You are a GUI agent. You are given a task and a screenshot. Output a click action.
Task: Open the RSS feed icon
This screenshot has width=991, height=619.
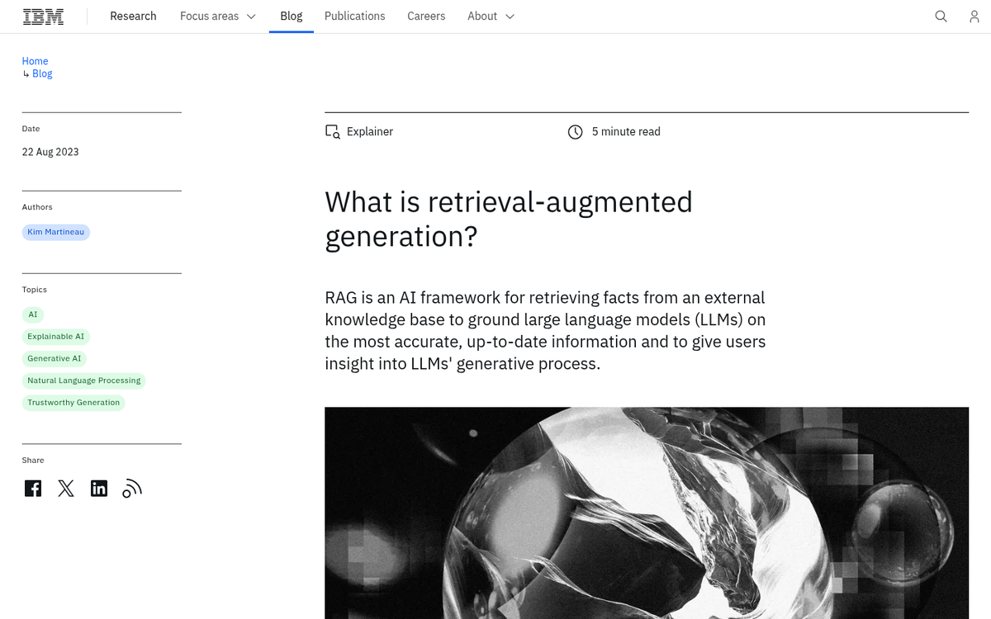tap(132, 489)
